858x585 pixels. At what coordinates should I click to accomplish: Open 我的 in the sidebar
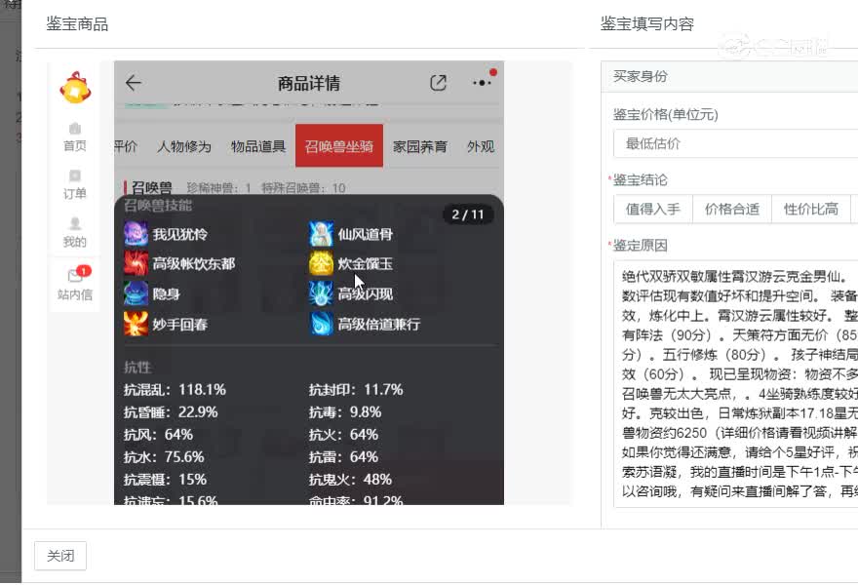coord(75,233)
